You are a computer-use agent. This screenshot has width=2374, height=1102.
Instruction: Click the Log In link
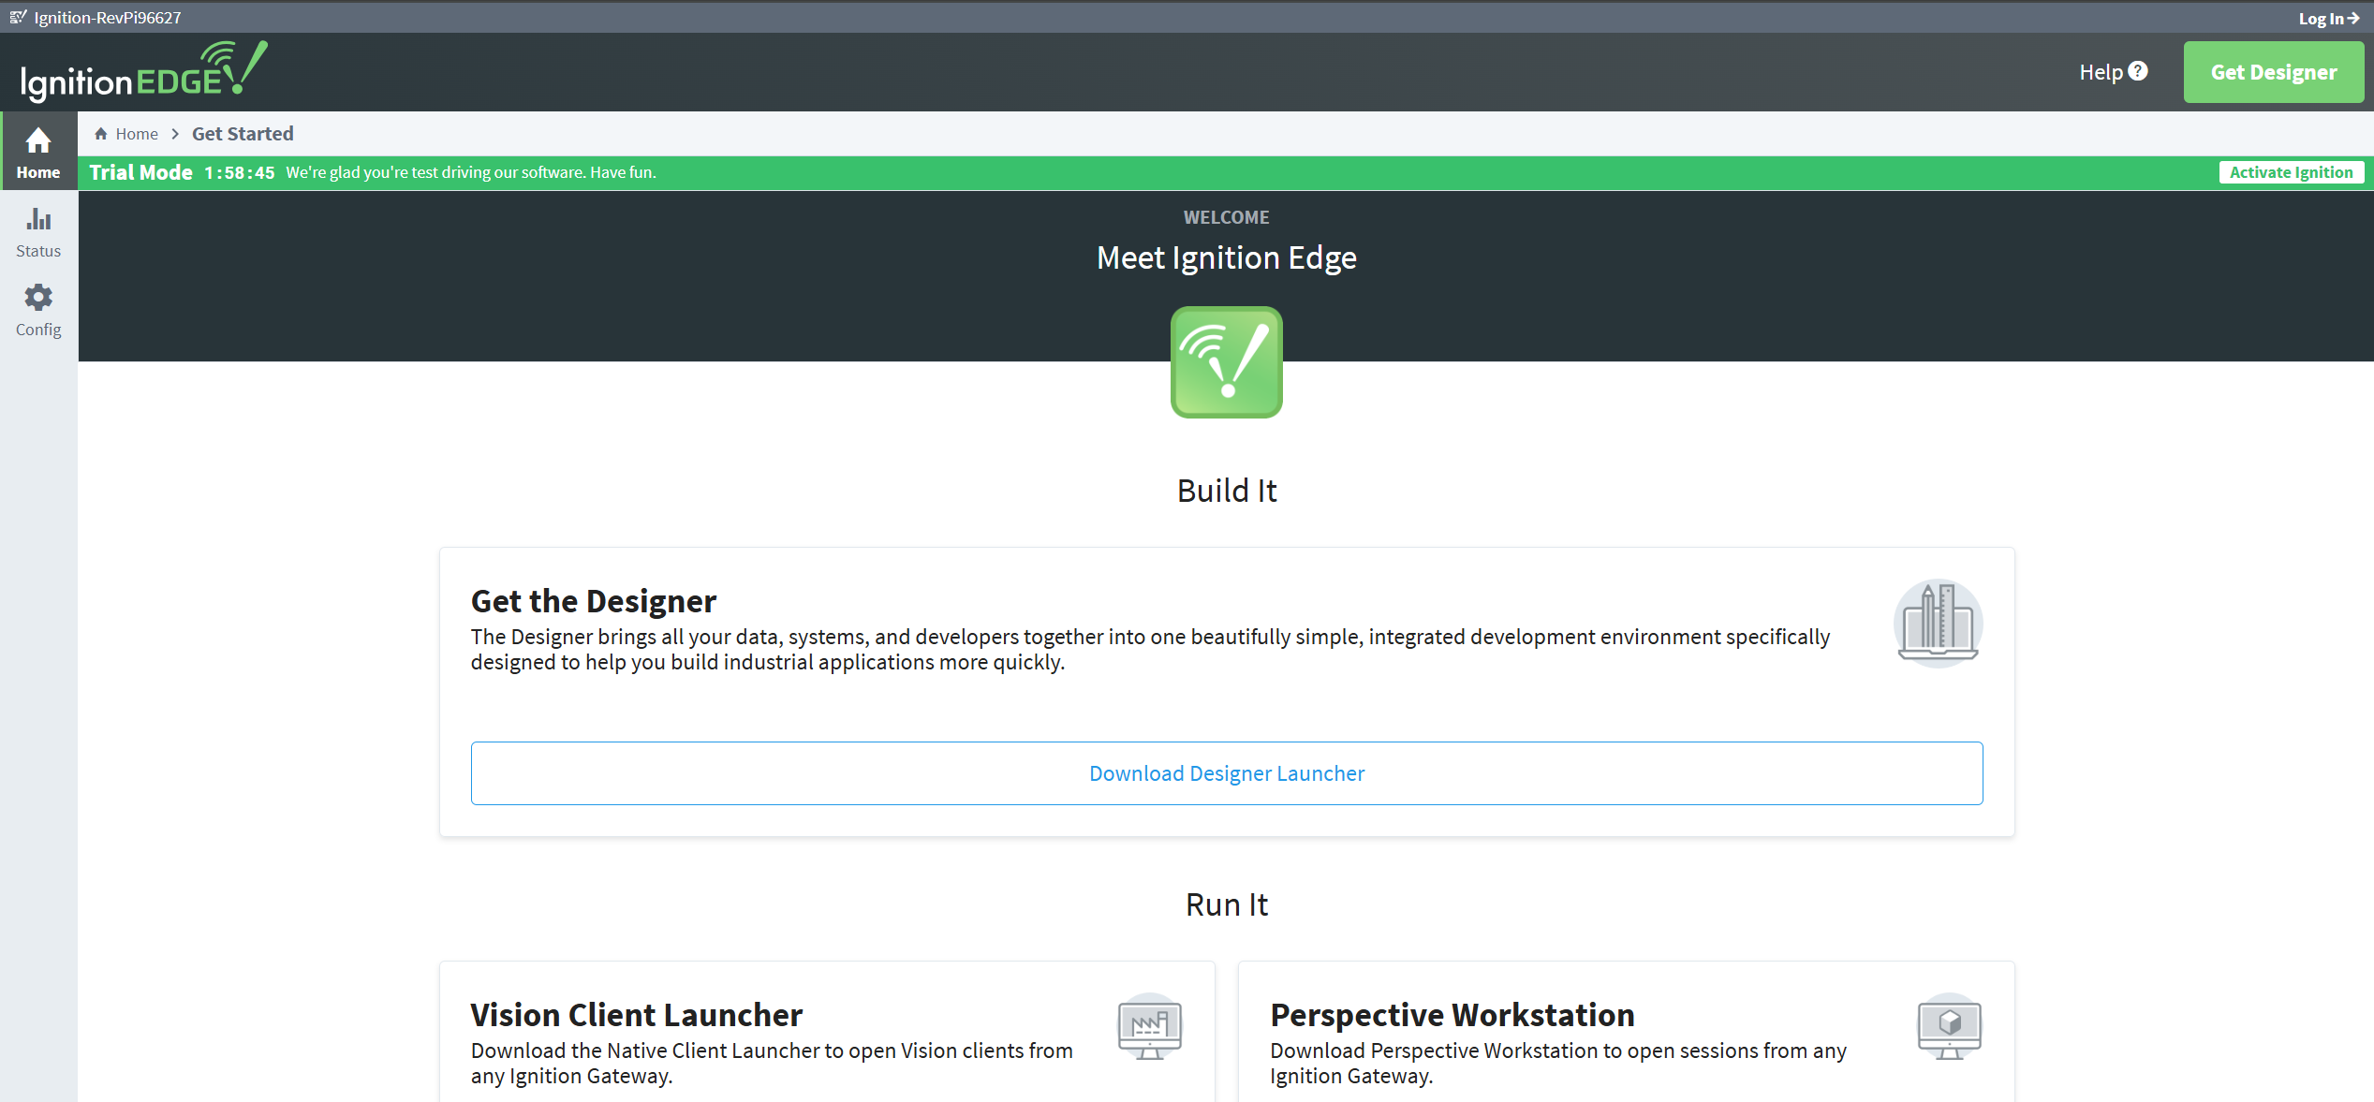tap(2328, 18)
